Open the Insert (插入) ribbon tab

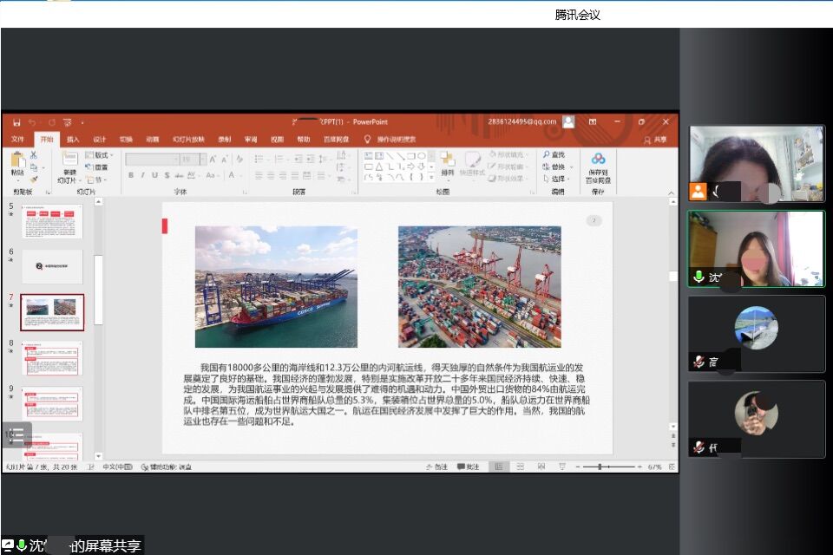pyautogui.click(x=73, y=139)
